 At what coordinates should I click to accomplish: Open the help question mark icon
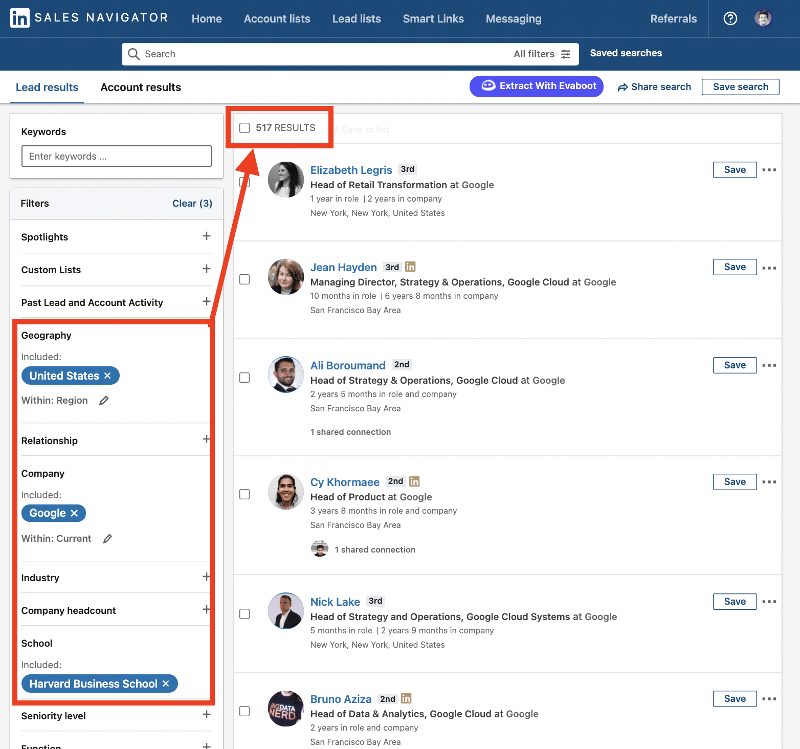tap(730, 18)
